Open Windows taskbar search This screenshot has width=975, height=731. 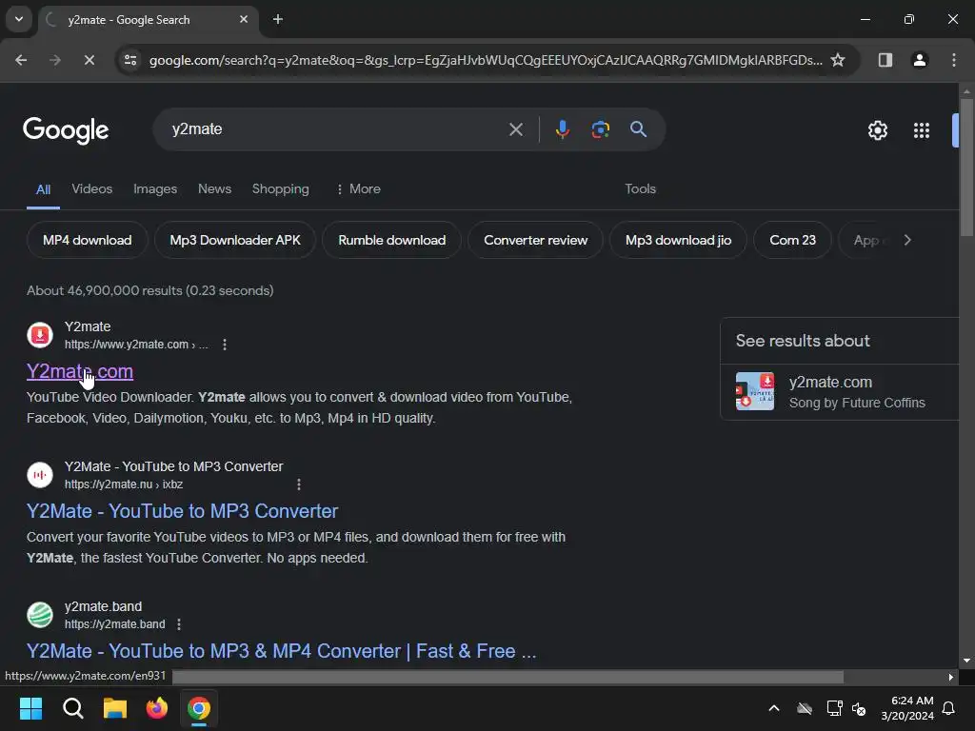coord(72,708)
